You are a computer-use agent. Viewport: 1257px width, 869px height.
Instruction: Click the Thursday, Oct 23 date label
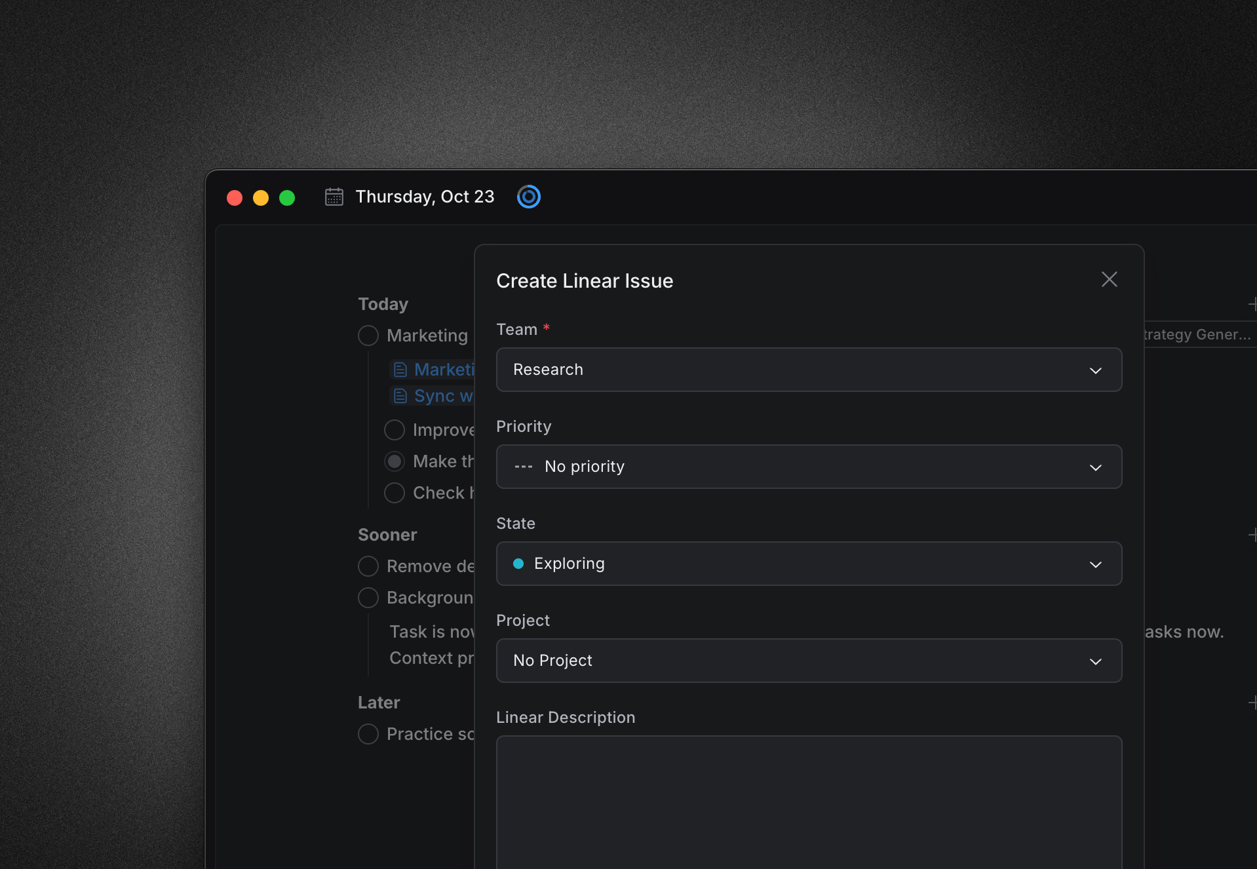point(425,197)
